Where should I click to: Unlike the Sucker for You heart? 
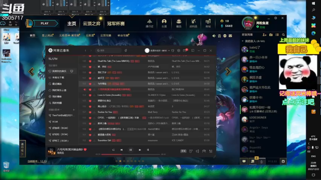[90, 112]
